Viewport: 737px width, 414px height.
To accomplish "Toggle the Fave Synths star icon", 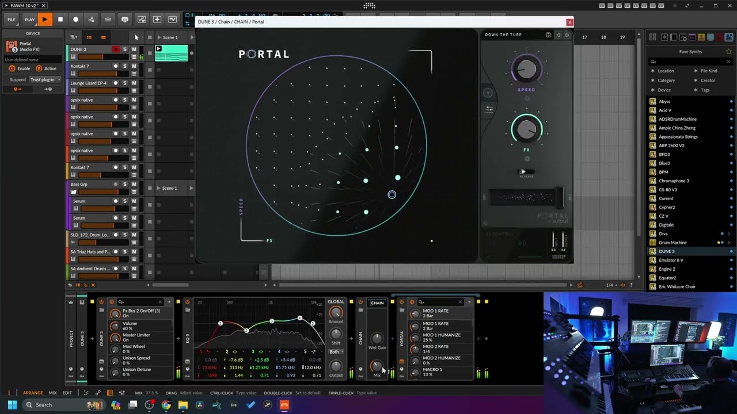I will (728, 51).
